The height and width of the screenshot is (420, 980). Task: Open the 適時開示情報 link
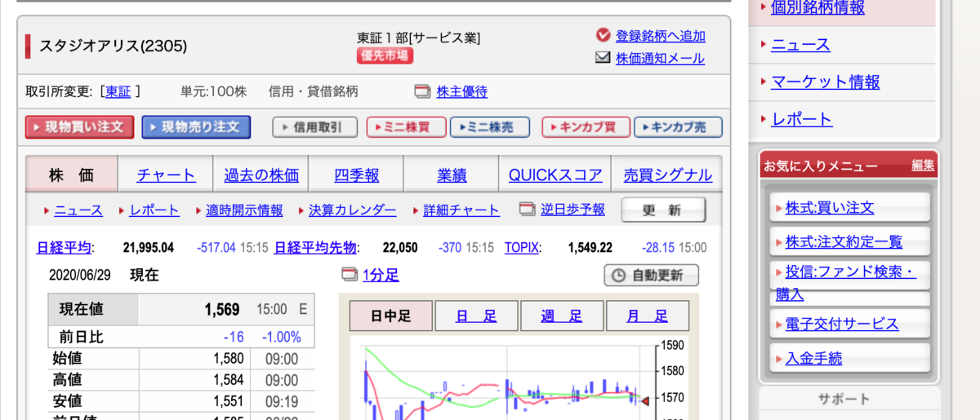[x=244, y=210]
